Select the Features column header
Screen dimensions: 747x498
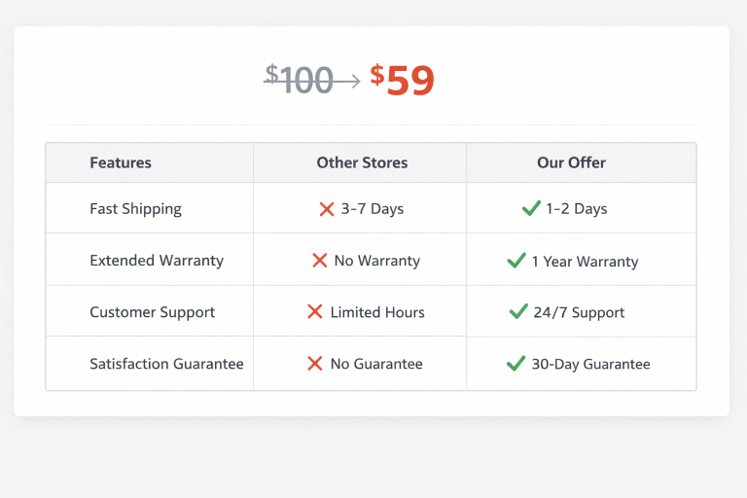tap(121, 163)
